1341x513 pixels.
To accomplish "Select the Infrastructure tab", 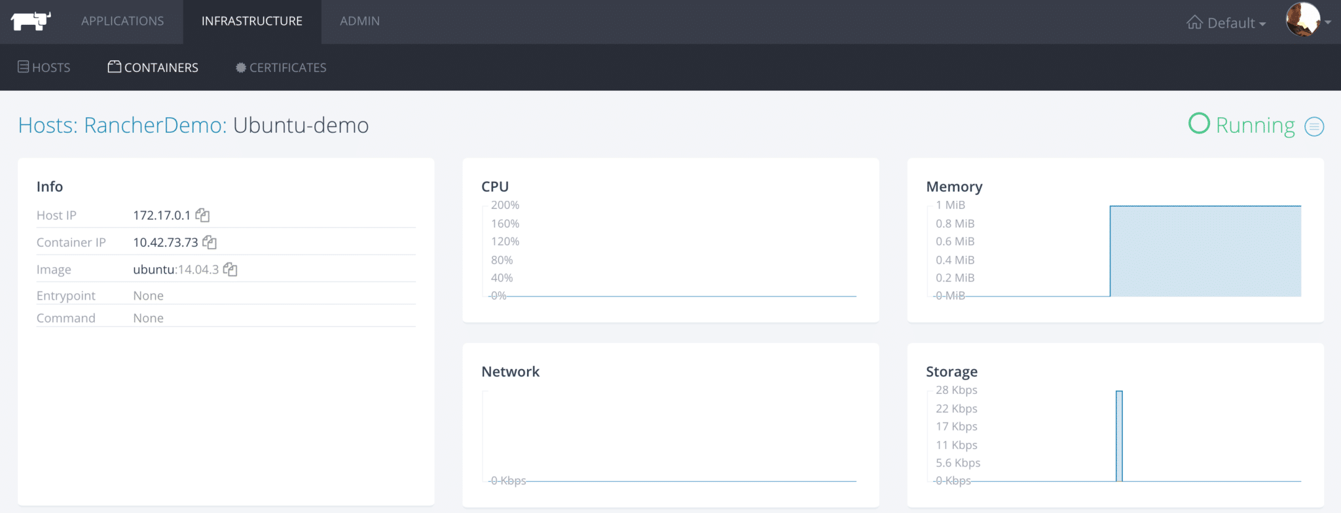I will coord(252,21).
